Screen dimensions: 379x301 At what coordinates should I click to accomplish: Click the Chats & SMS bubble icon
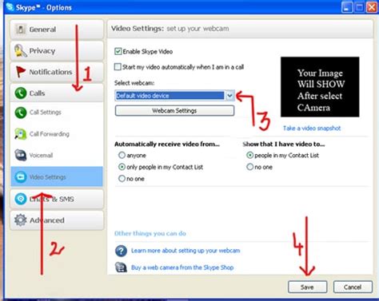(21, 199)
